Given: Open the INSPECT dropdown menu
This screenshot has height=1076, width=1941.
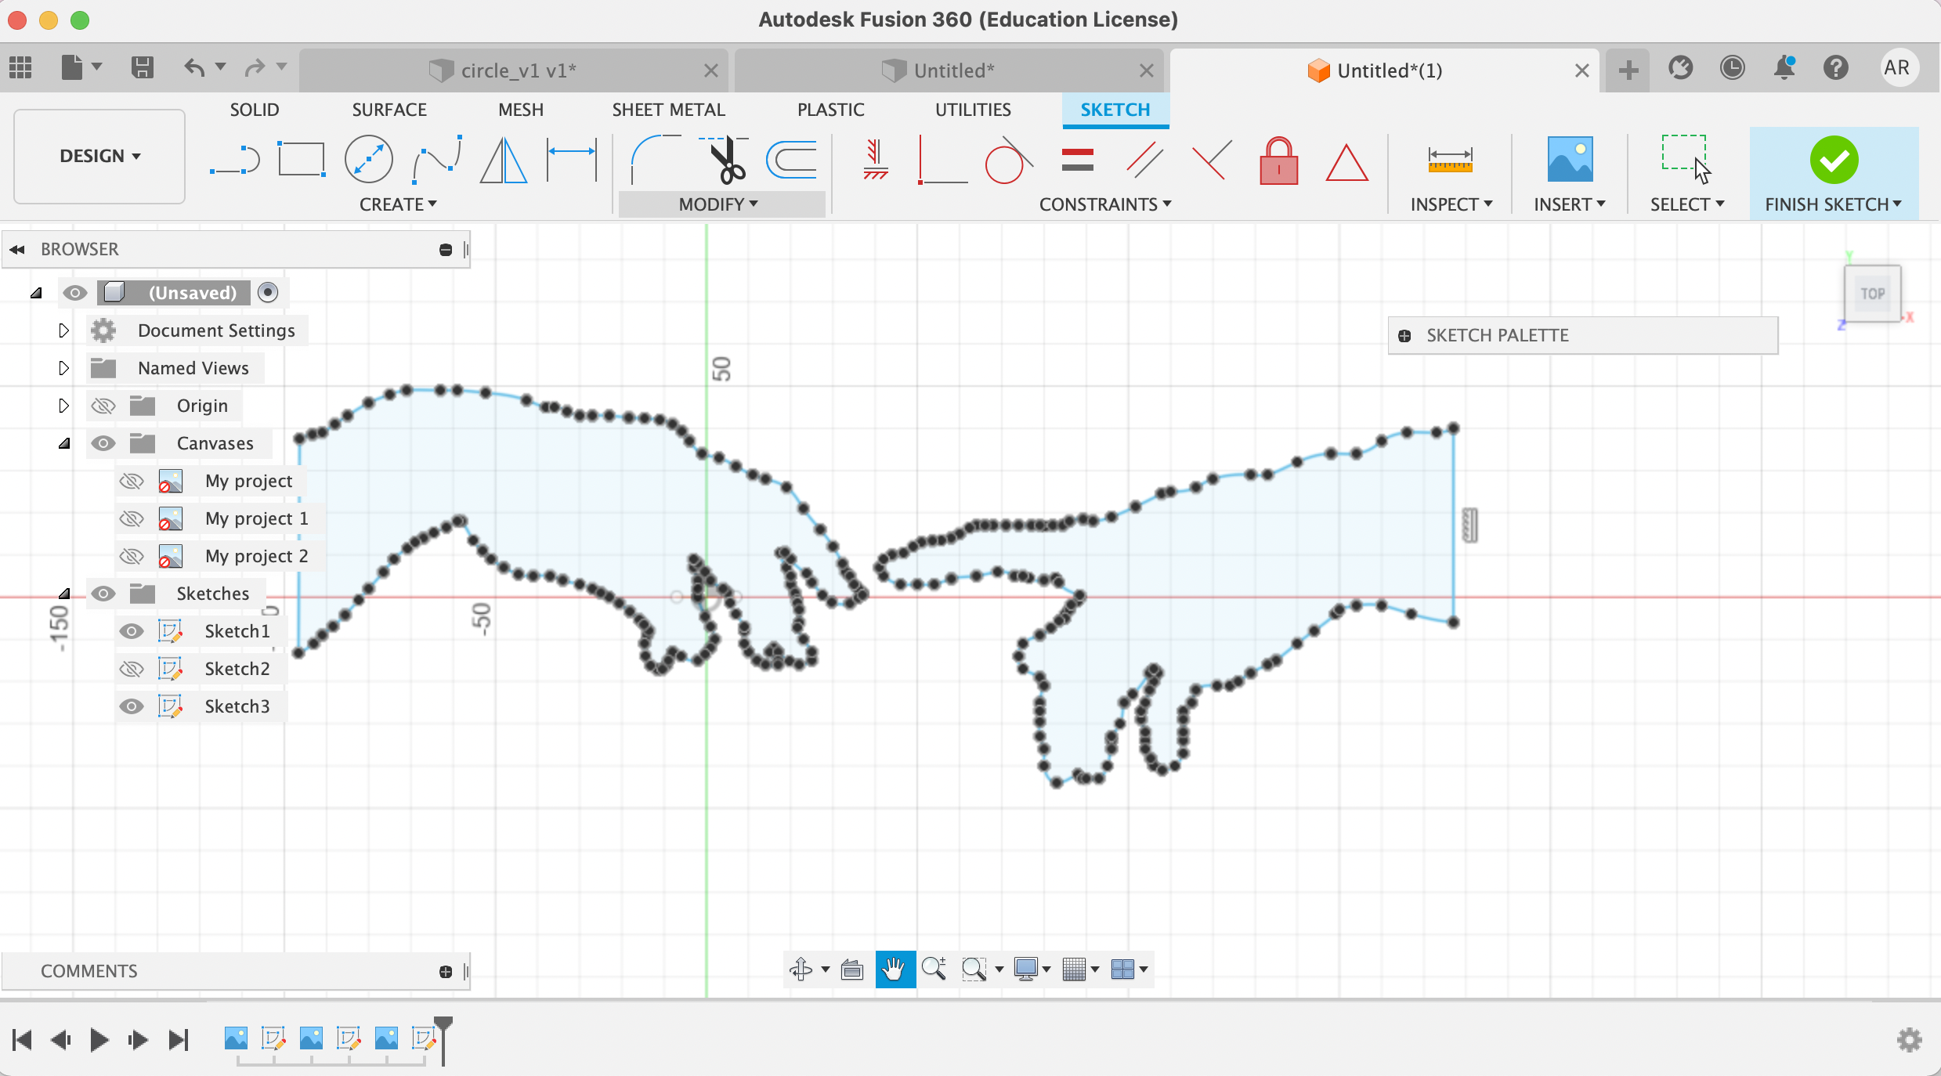Looking at the screenshot, I should point(1451,204).
